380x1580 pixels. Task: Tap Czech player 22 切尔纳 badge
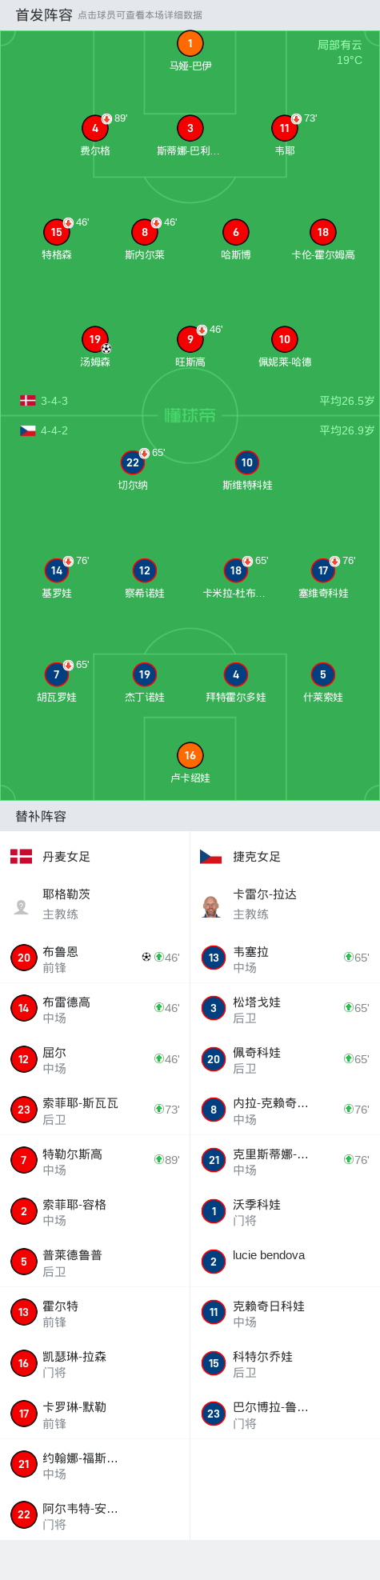pyautogui.click(x=133, y=463)
